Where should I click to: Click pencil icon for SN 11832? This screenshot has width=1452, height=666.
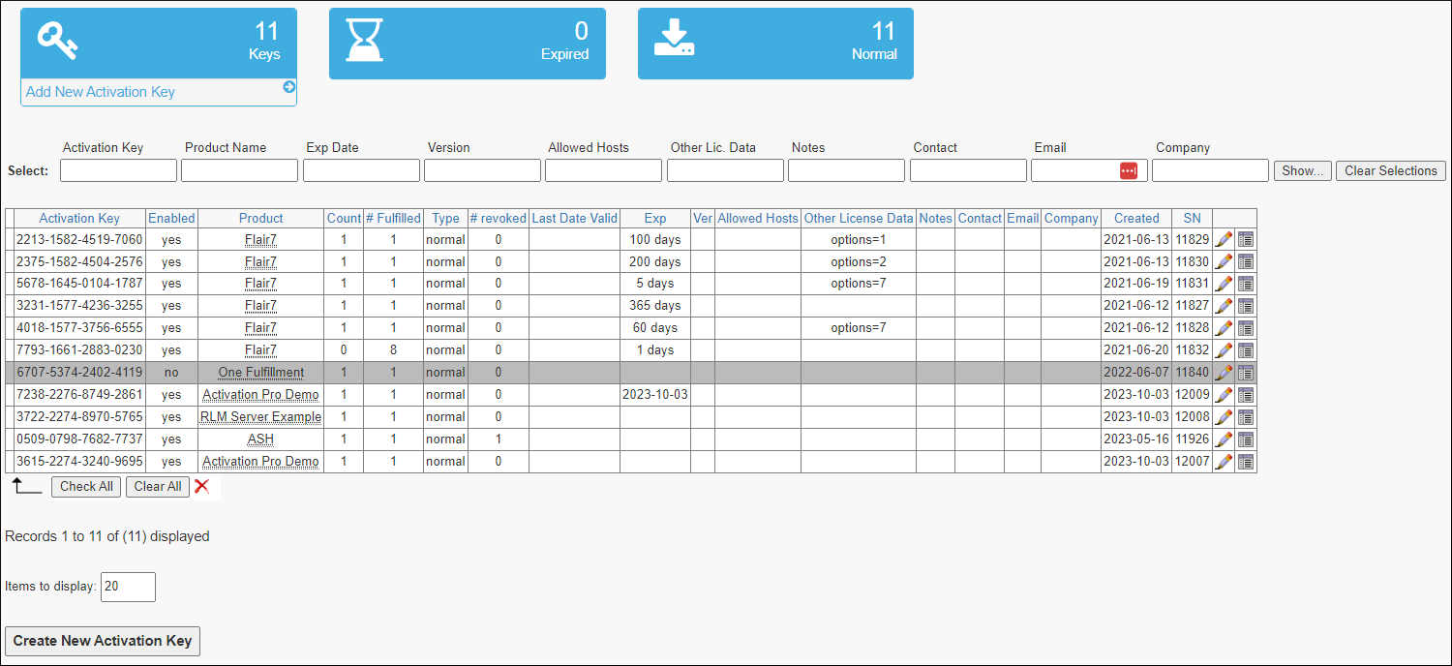tap(1224, 350)
